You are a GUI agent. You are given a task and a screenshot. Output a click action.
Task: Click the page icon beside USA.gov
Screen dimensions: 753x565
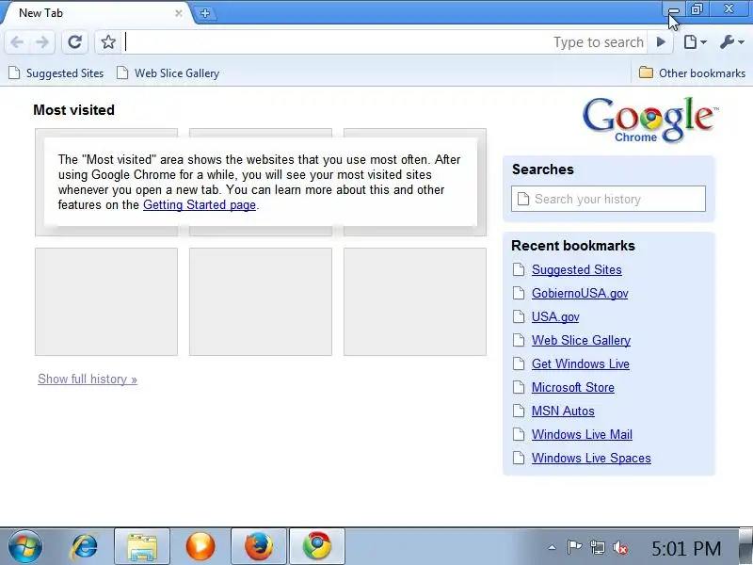point(519,316)
